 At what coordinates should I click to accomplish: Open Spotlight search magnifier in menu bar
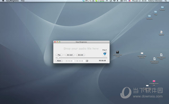[166, 1]
